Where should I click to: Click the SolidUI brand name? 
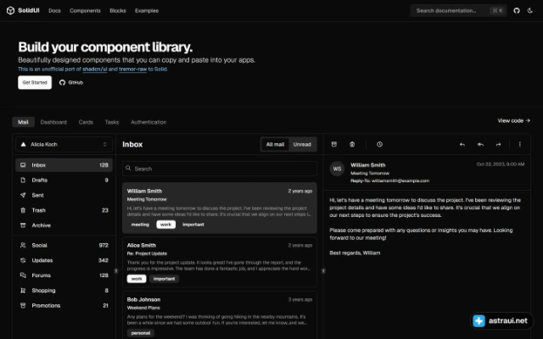click(x=29, y=11)
